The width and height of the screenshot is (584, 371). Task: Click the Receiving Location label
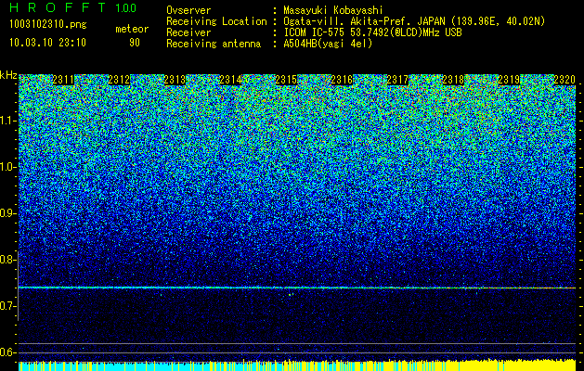click(216, 21)
